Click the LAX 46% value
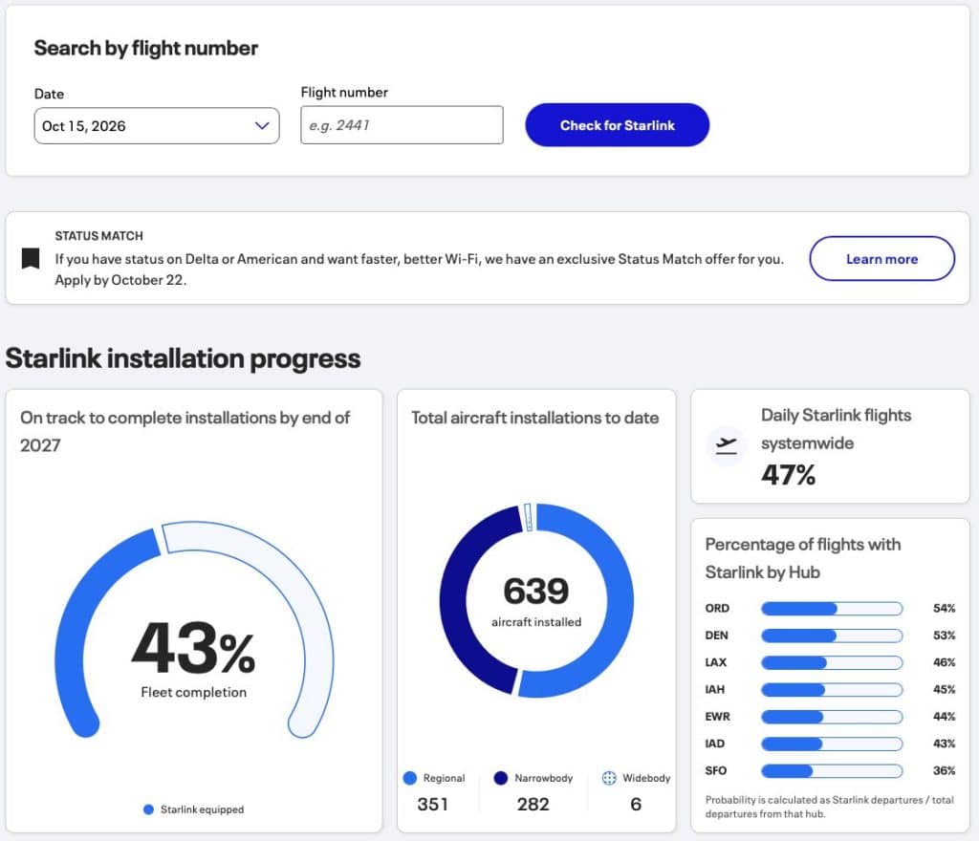 point(944,662)
